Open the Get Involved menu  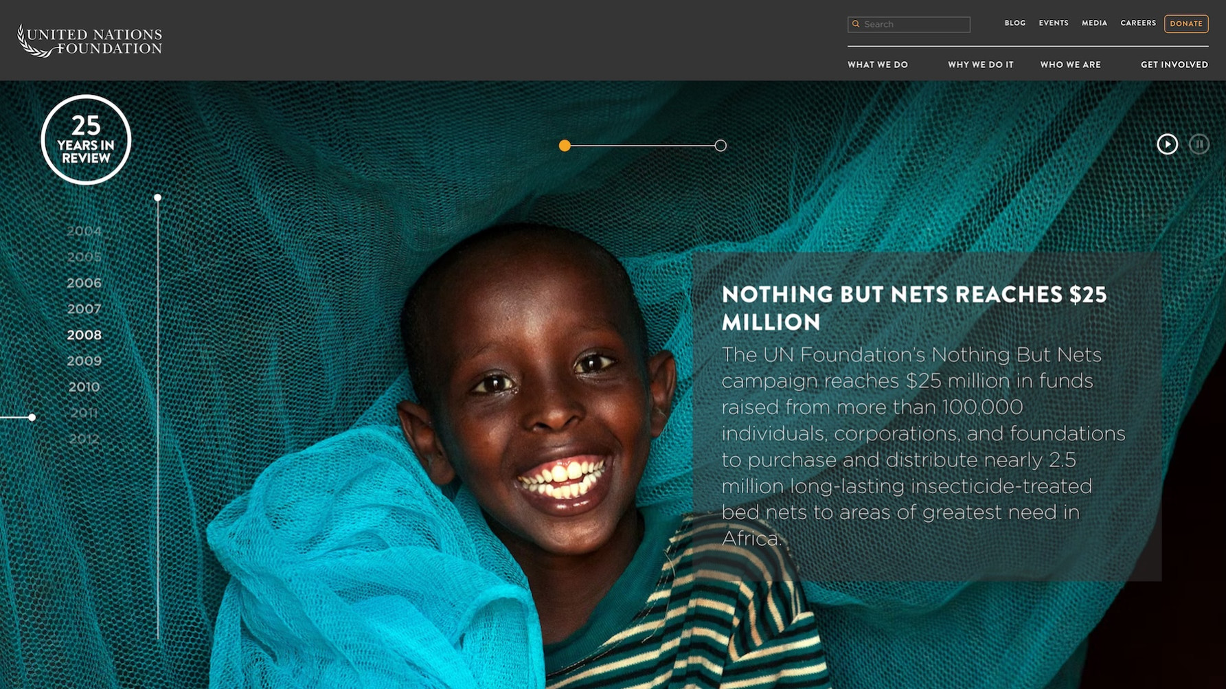tap(1174, 65)
